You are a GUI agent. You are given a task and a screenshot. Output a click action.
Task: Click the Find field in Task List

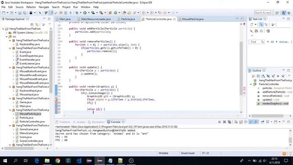[256, 42]
